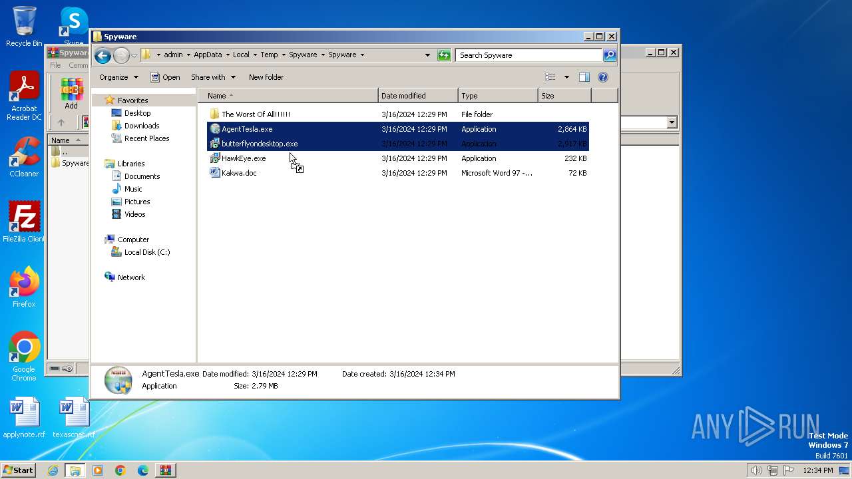Click the Explorer Back navigation arrow

tap(103, 55)
